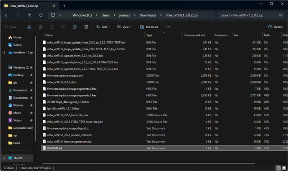Click the Search mfw_nrf91x1_2.0.2.zip field
The height and width of the screenshot is (171, 288).
click(251, 15)
